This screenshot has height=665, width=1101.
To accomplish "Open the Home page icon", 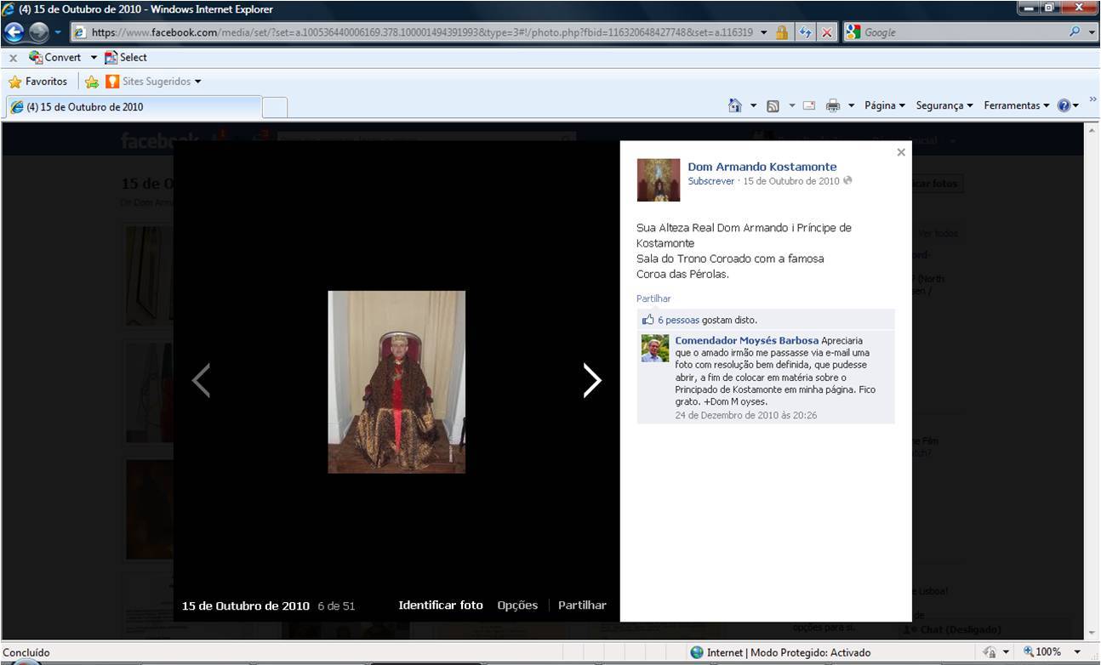I will point(735,105).
